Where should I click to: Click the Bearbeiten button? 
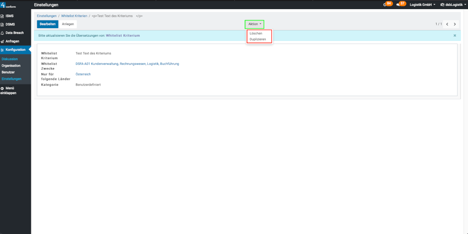coord(48,24)
